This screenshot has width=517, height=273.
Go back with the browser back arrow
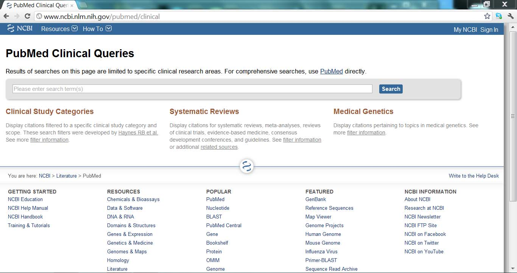click(6, 16)
